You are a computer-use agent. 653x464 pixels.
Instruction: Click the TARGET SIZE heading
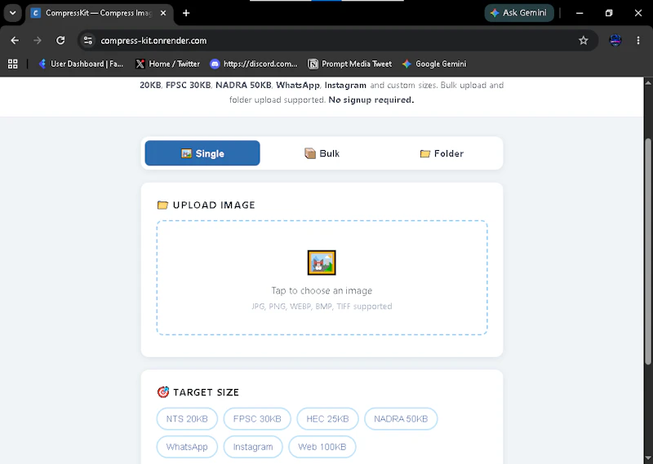point(207,392)
